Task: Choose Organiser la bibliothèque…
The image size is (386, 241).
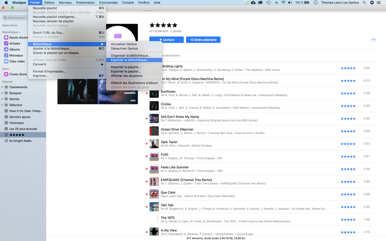Action: tap(134, 56)
